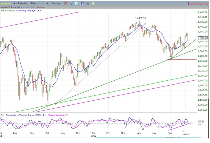Image resolution: width=210 pixels, height=143 pixels.
Task: Click the -12.90 (-0.94%) change value
Action: pyautogui.click(x=199, y=3)
